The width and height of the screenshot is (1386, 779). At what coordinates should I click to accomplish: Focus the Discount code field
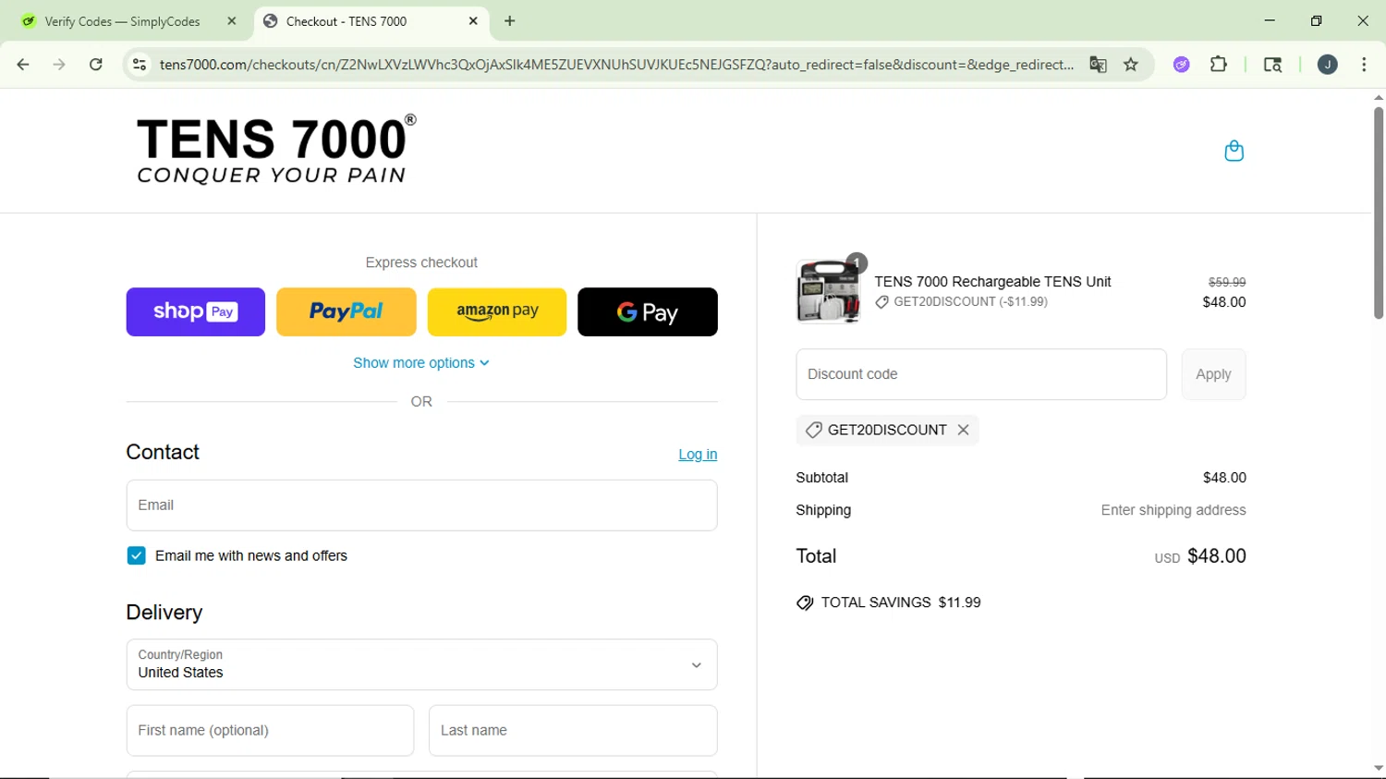click(x=981, y=374)
